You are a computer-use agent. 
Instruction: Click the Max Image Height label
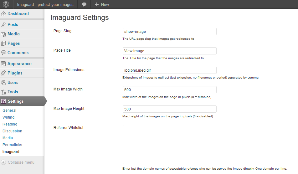point(69,109)
